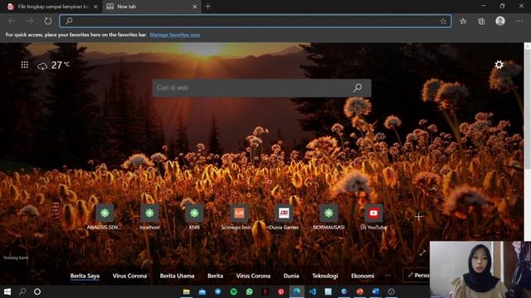Open the localhost quick link tile

click(x=149, y=217)
